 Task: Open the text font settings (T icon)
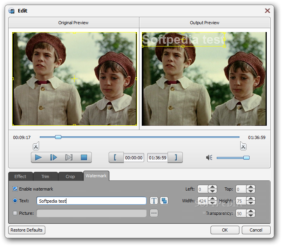pyautogui.click(x=154, y=201)
